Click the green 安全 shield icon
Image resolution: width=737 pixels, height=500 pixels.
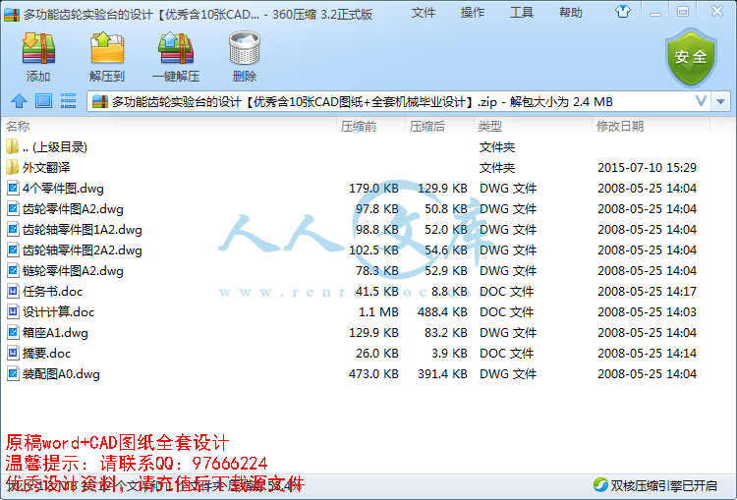pyautogui.click(x=691, y=57)
